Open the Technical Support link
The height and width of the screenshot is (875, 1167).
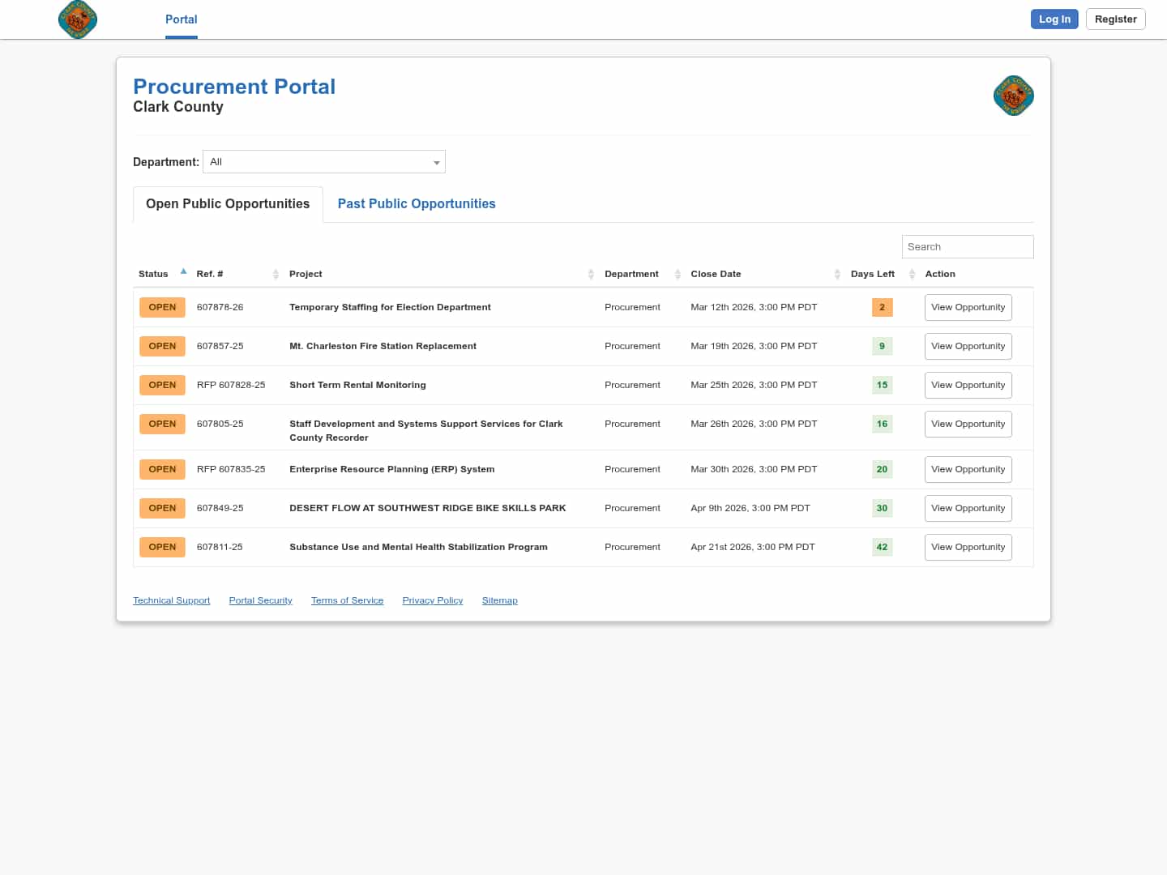pyautogui.click(x=171, y=600)
